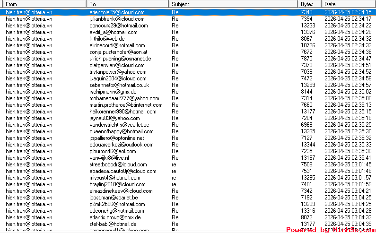Sort list by the From column header

pos(44,4)
